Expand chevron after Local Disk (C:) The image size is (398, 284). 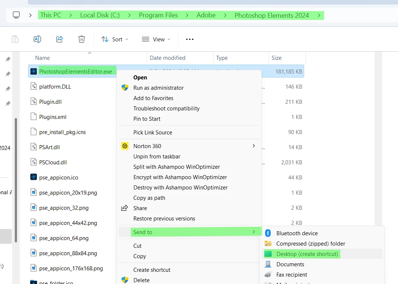click(x=129, y=16)
